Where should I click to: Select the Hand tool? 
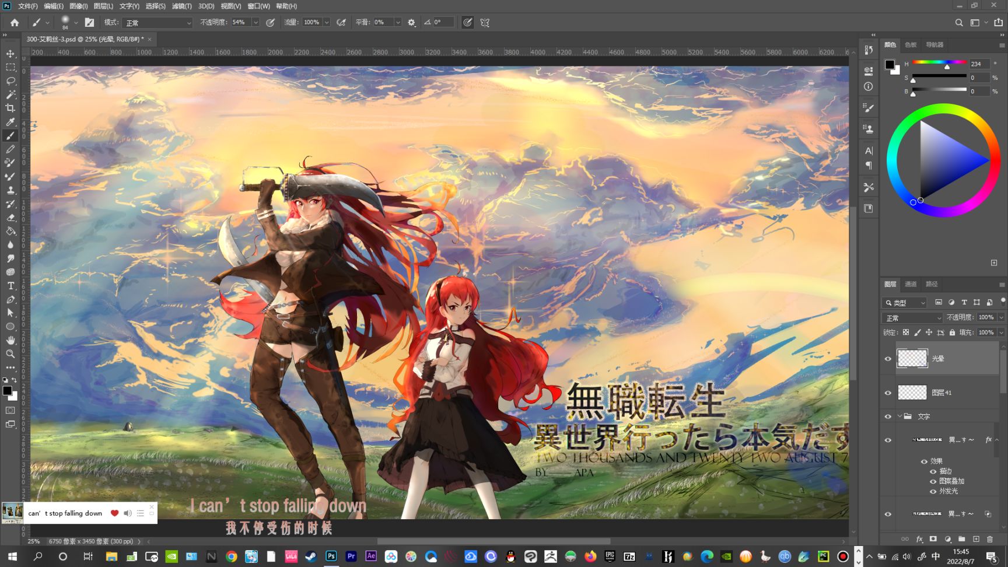tap(10, 340)
